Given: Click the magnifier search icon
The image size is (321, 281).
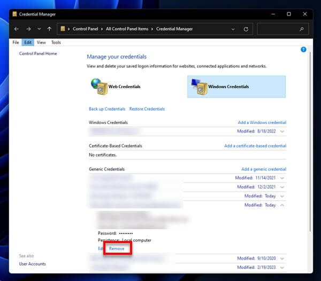Looking at the screenshot, I should click(302, 29).
